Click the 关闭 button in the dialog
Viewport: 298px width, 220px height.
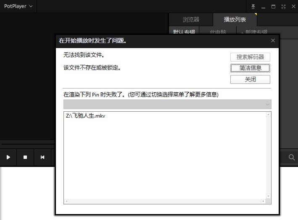point(250,80)
